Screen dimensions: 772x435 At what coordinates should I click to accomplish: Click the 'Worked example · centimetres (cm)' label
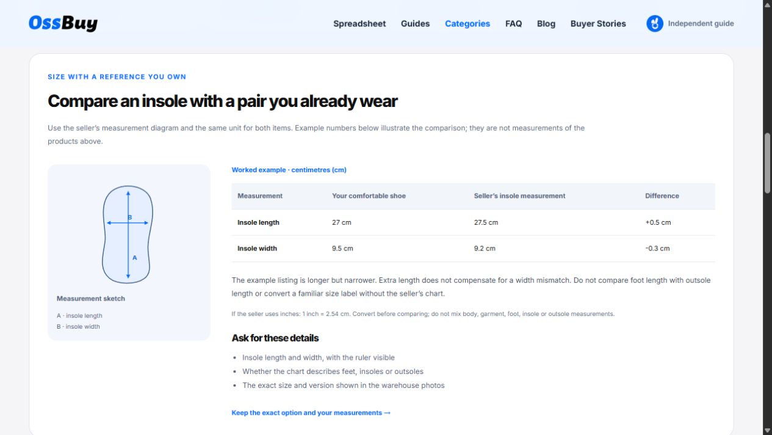[289, 170]
